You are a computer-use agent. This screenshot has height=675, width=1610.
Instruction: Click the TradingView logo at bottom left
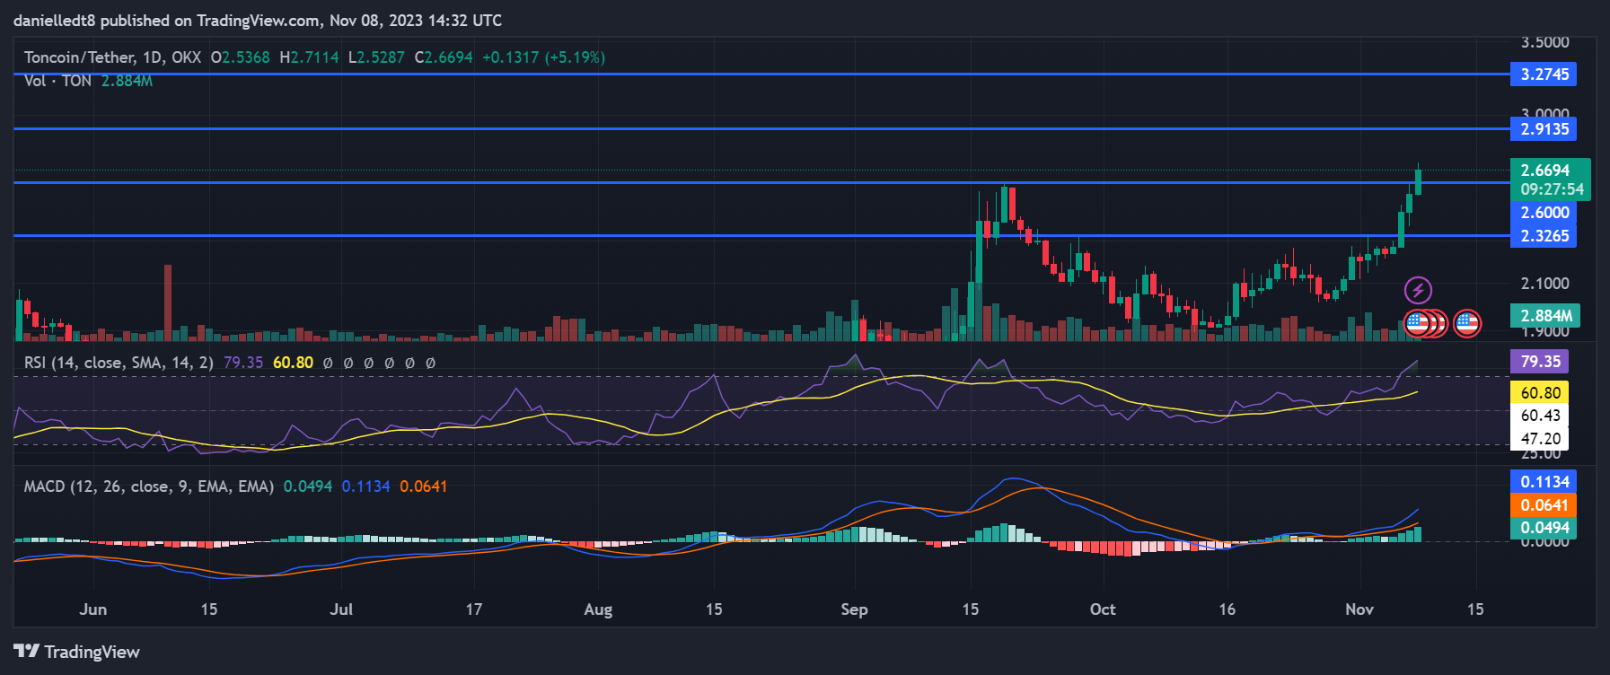click(77, 652)
